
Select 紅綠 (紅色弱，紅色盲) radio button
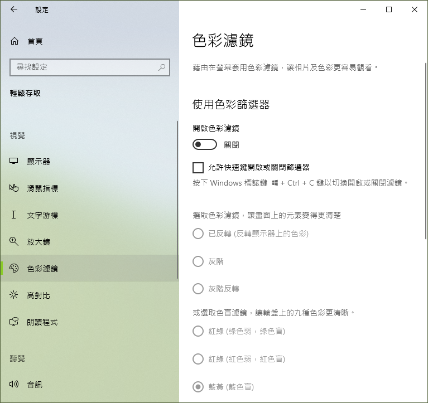[x=198, y=359]
